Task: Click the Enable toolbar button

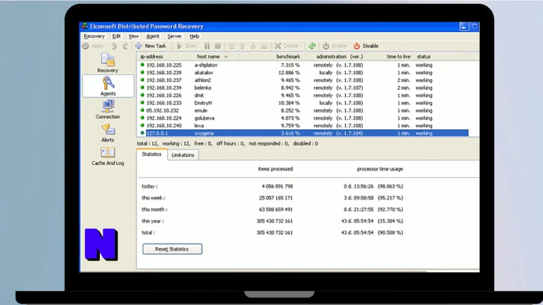Action: (x=335, y=46)
